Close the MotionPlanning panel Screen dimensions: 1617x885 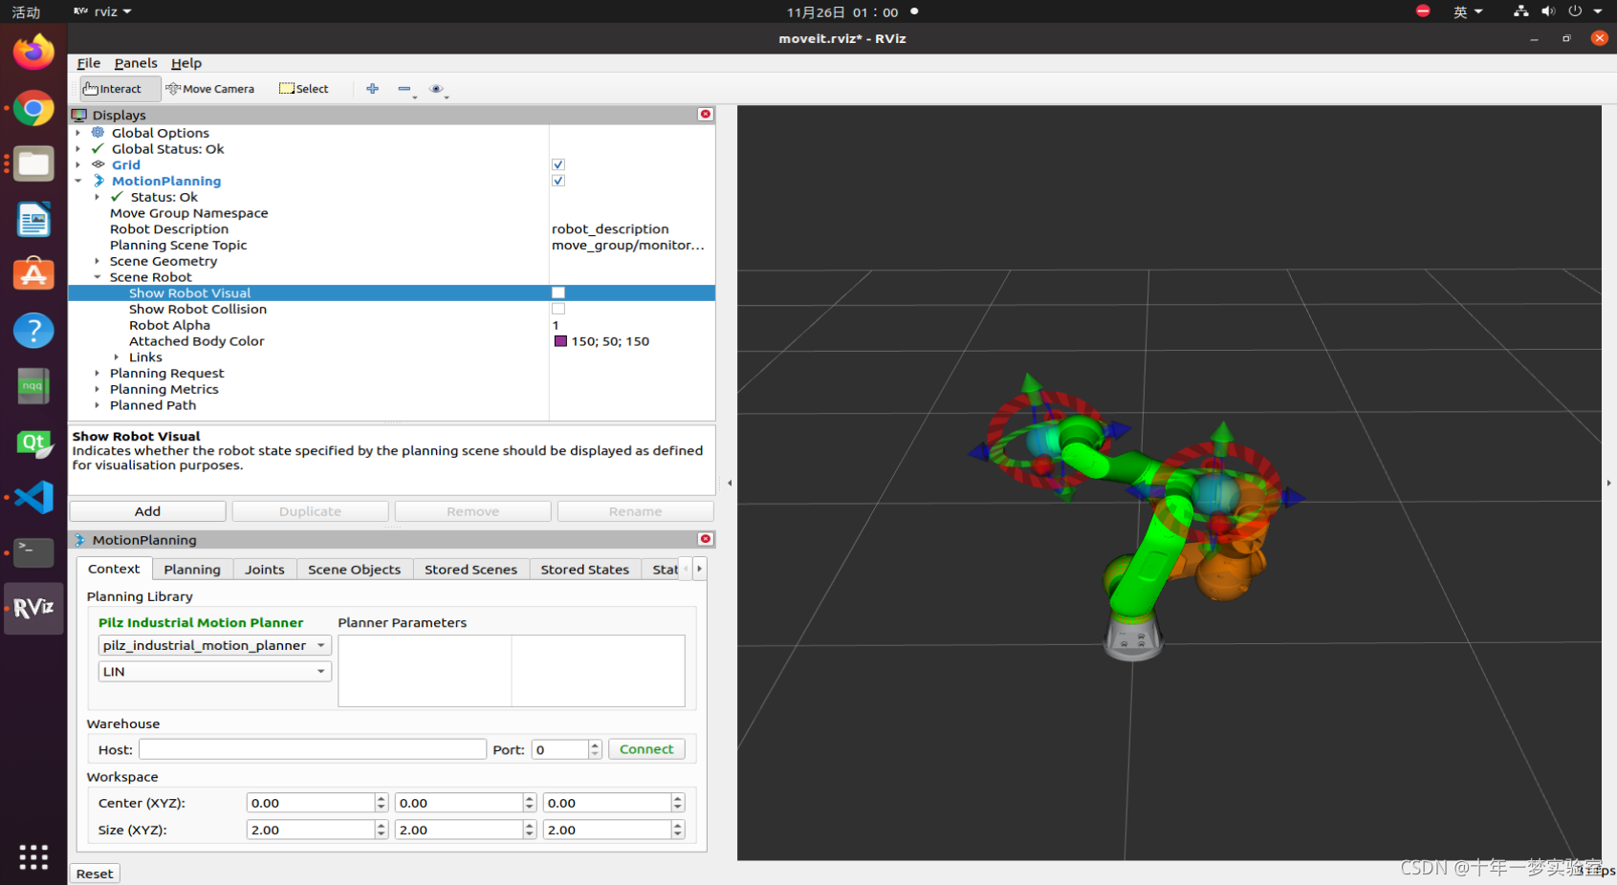[x=706, y=539]
